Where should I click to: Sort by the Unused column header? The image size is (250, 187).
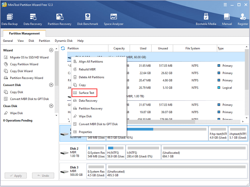[162, 48]
